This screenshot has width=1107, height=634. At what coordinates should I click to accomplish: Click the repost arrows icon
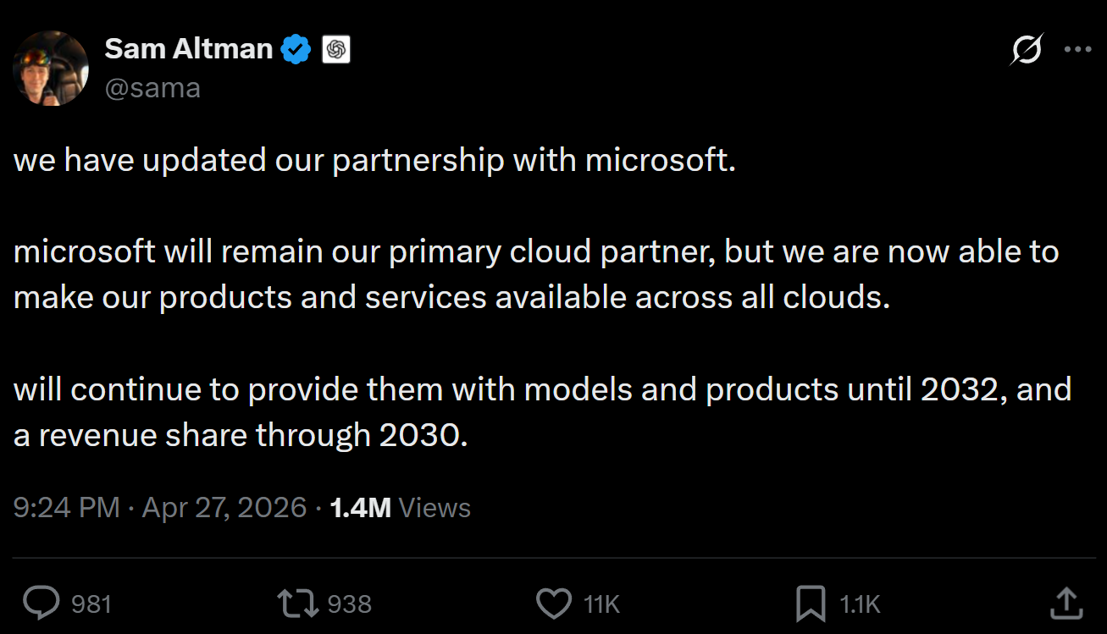click(298, 604)
